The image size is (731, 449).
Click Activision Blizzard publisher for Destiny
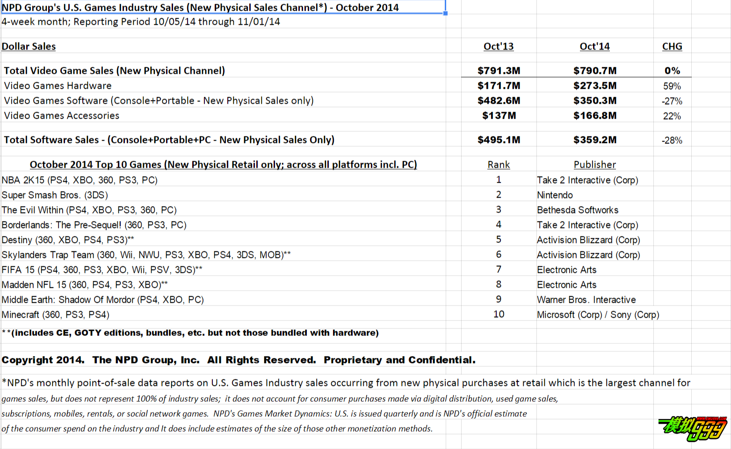(588, 240)
